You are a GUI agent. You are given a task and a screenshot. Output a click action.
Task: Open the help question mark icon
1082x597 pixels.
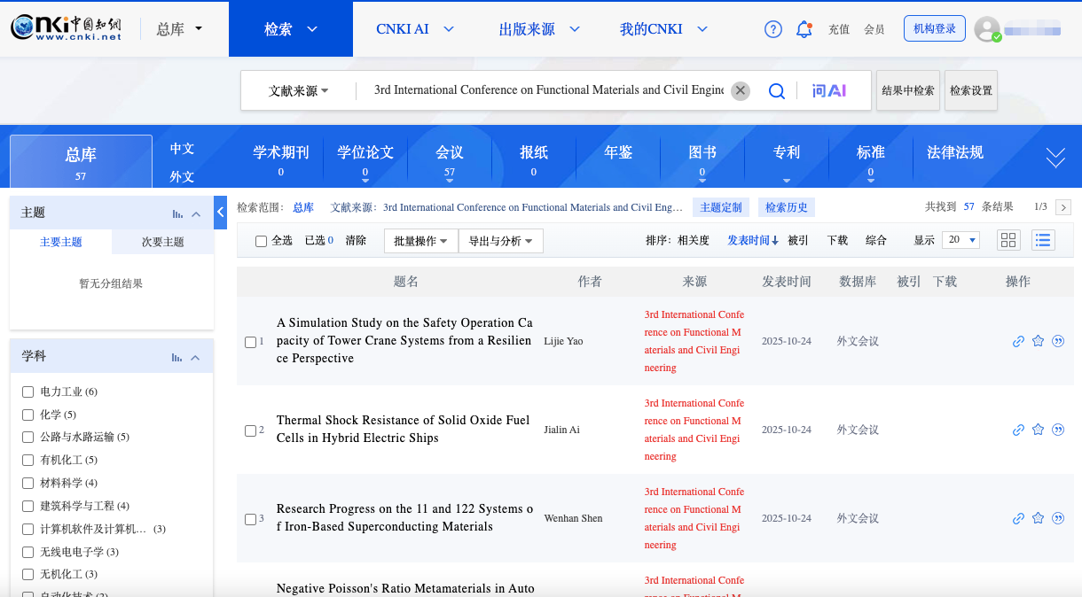point(773,29)
